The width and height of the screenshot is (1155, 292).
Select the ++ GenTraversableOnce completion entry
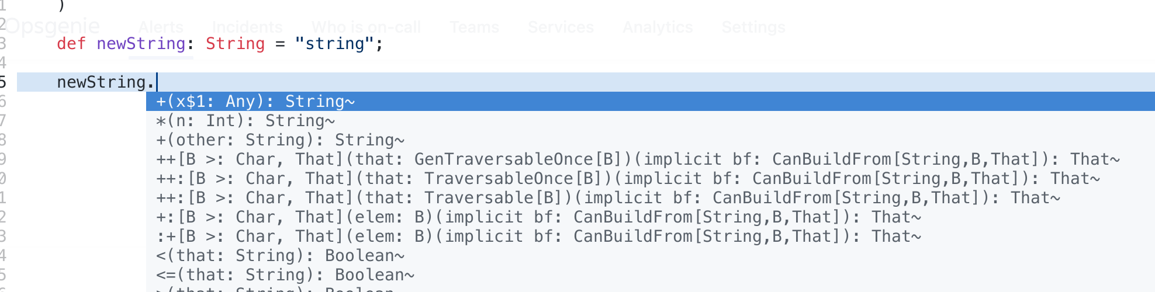(650, 159)
